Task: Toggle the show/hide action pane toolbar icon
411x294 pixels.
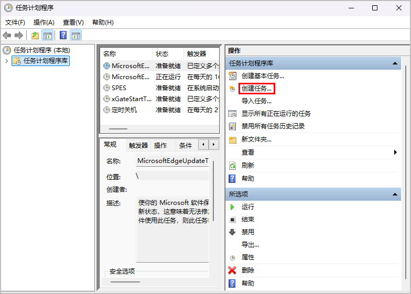Action: 76,36
